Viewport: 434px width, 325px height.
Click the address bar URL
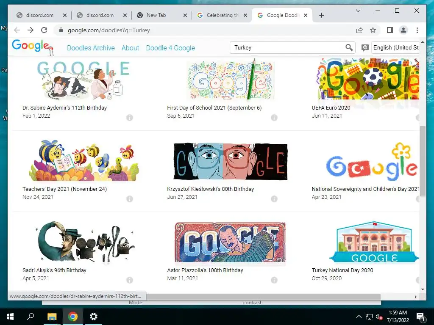tap(109, 30)
